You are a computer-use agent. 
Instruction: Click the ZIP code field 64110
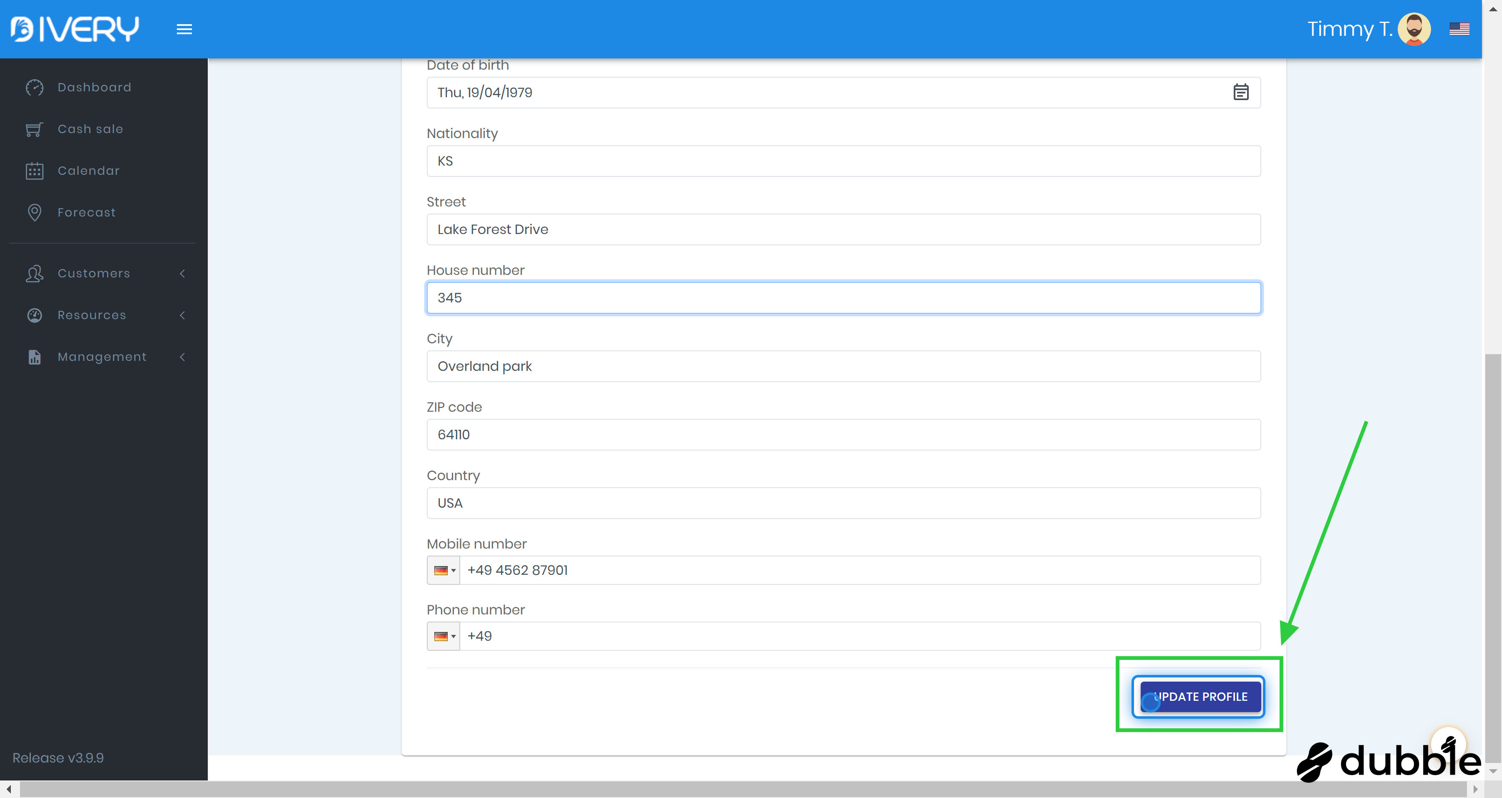pos(844,434)
